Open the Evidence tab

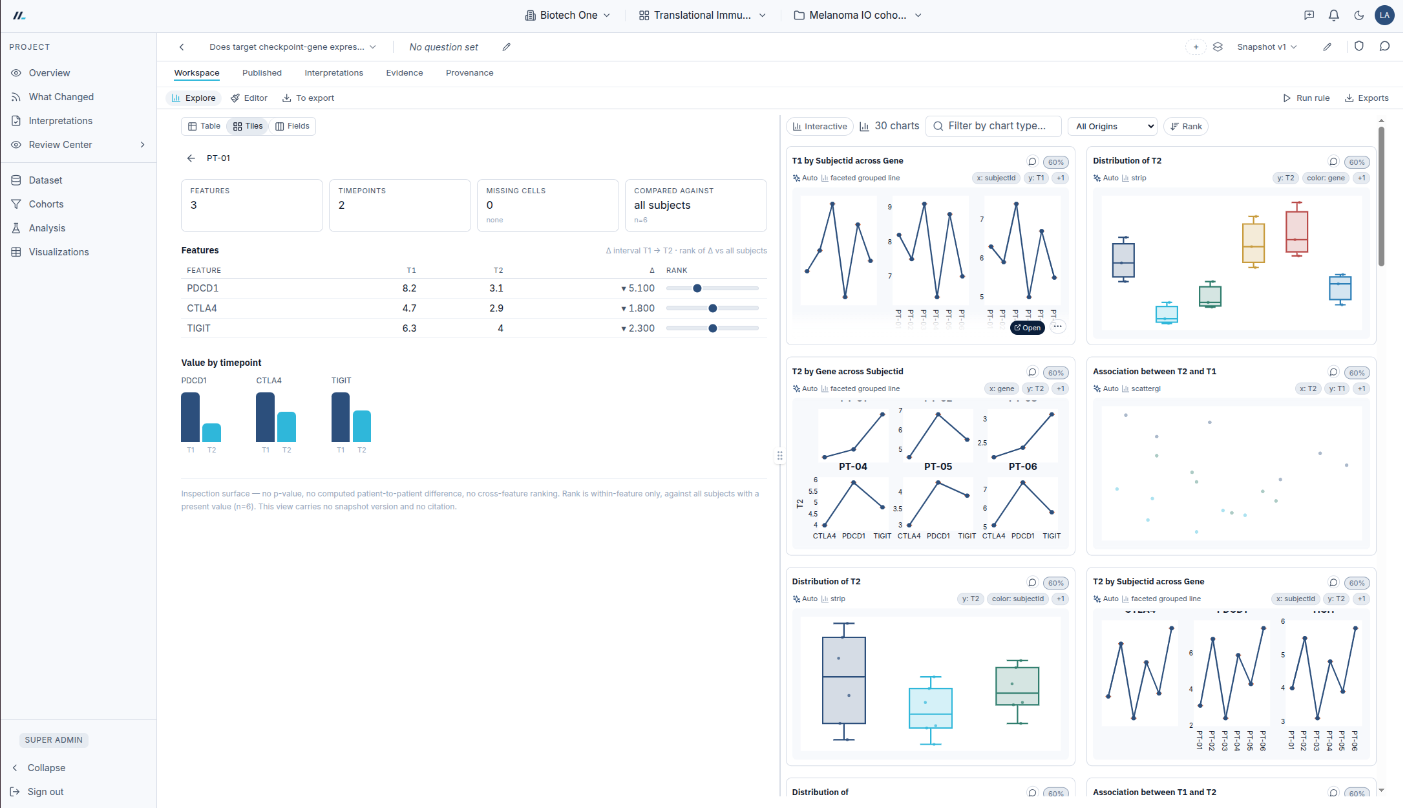(x=406, y=73)
